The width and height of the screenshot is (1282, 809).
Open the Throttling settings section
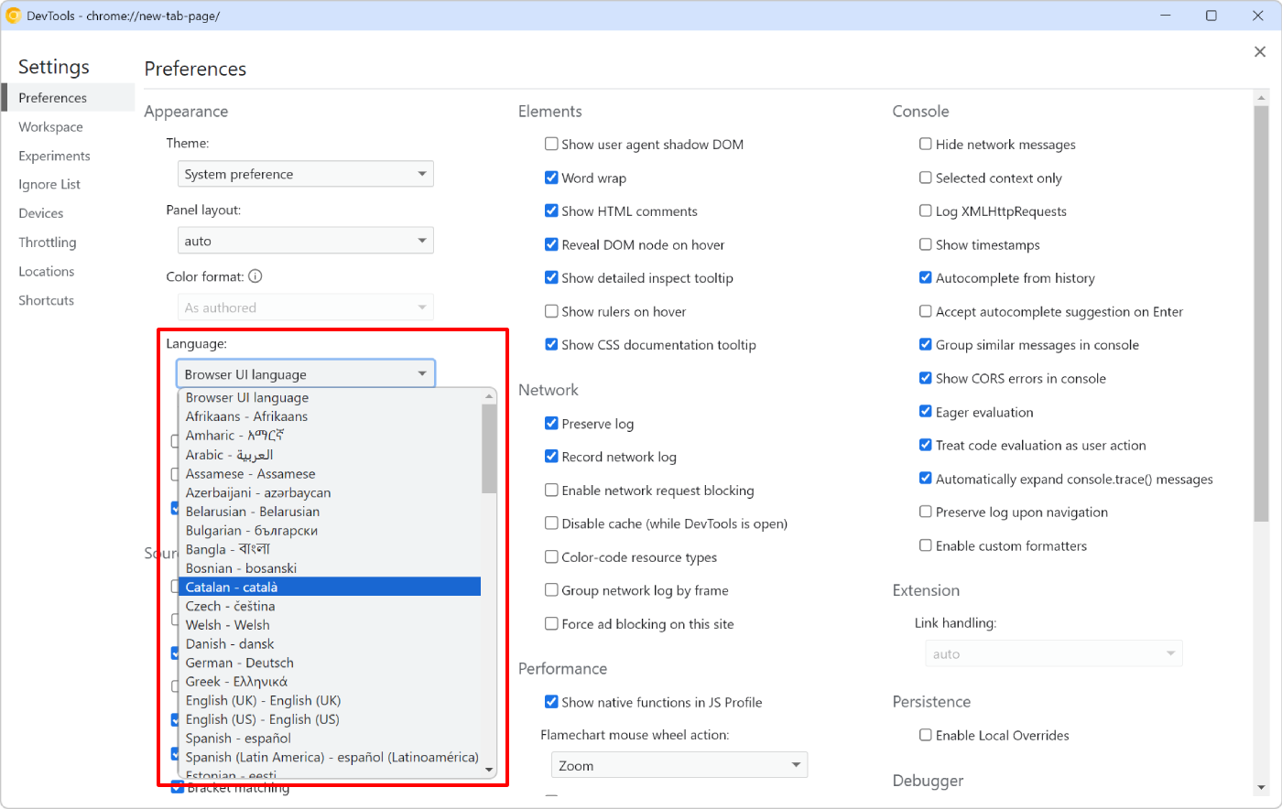47,242
